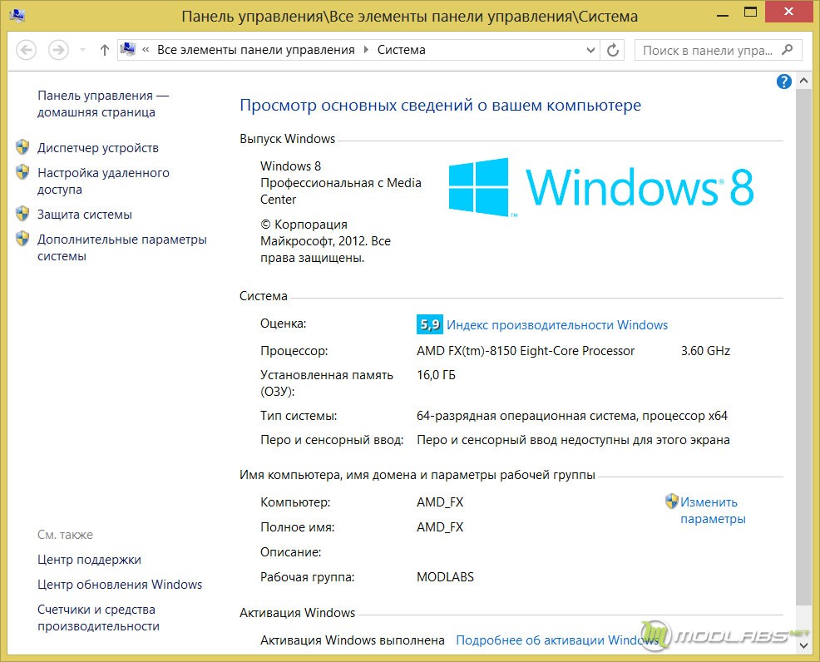Close the System window
Viewport: 820px width, 662px height.
pyautogui.click(x=788, y=12)
